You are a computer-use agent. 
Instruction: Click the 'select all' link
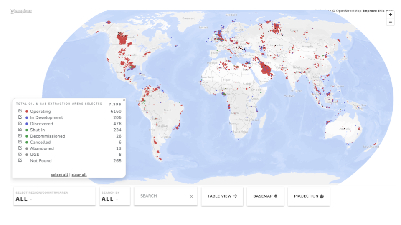pyautogui.click(x=59, y=175)
